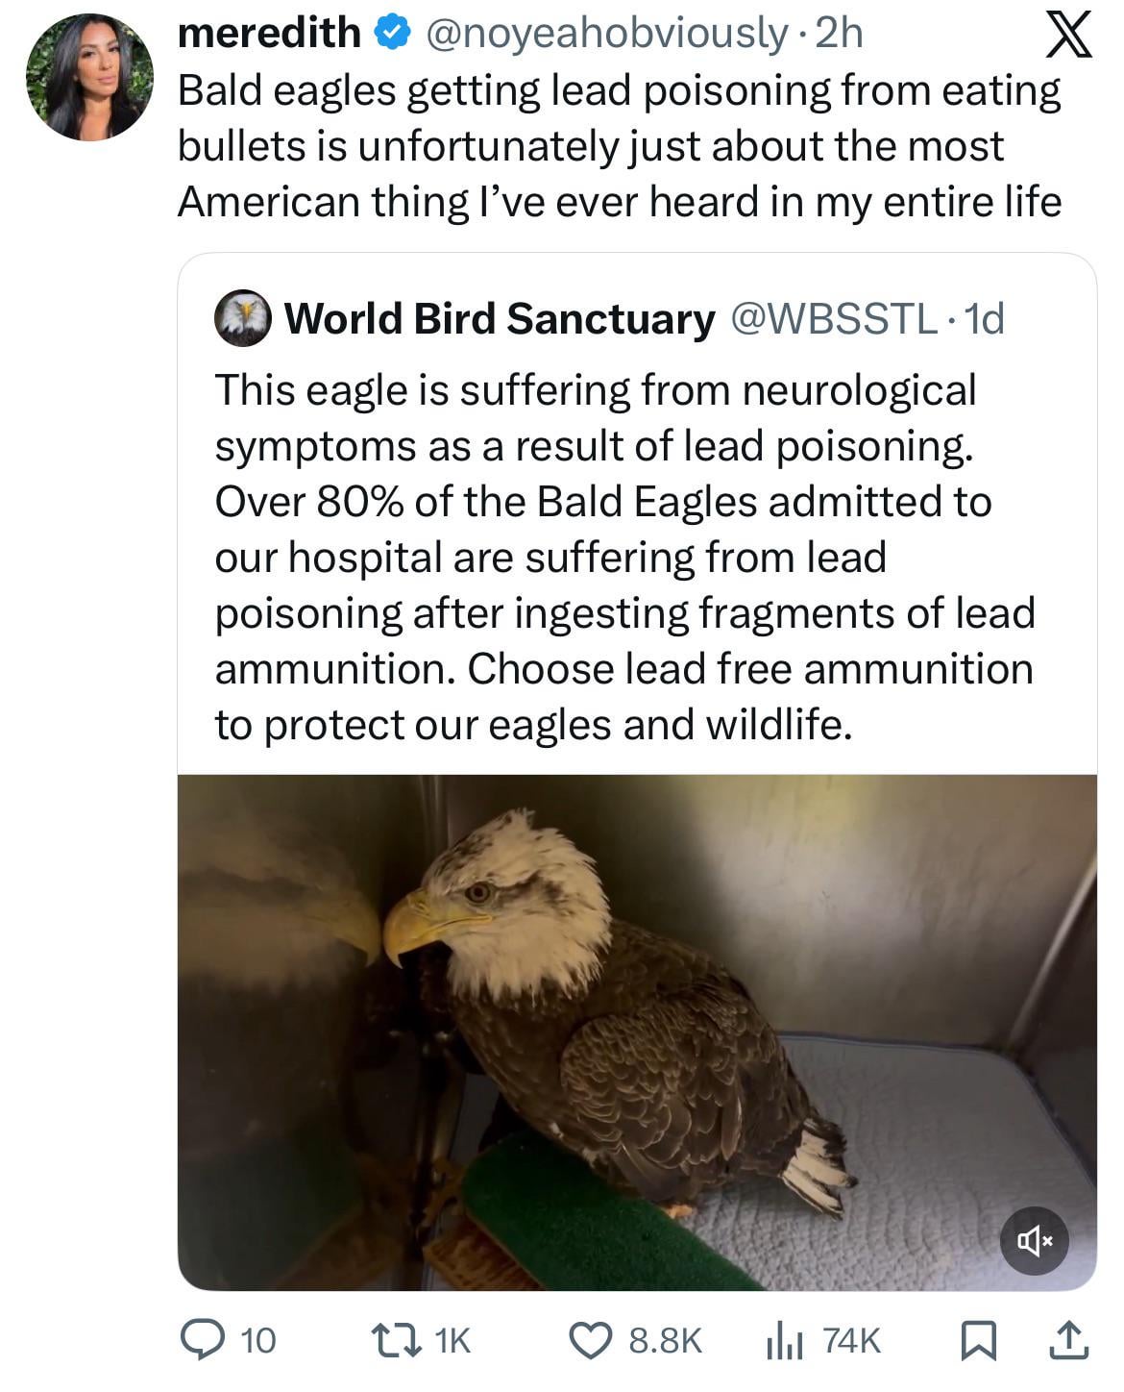
Task: Play the bald eagle video
Action: [637, 1032]
